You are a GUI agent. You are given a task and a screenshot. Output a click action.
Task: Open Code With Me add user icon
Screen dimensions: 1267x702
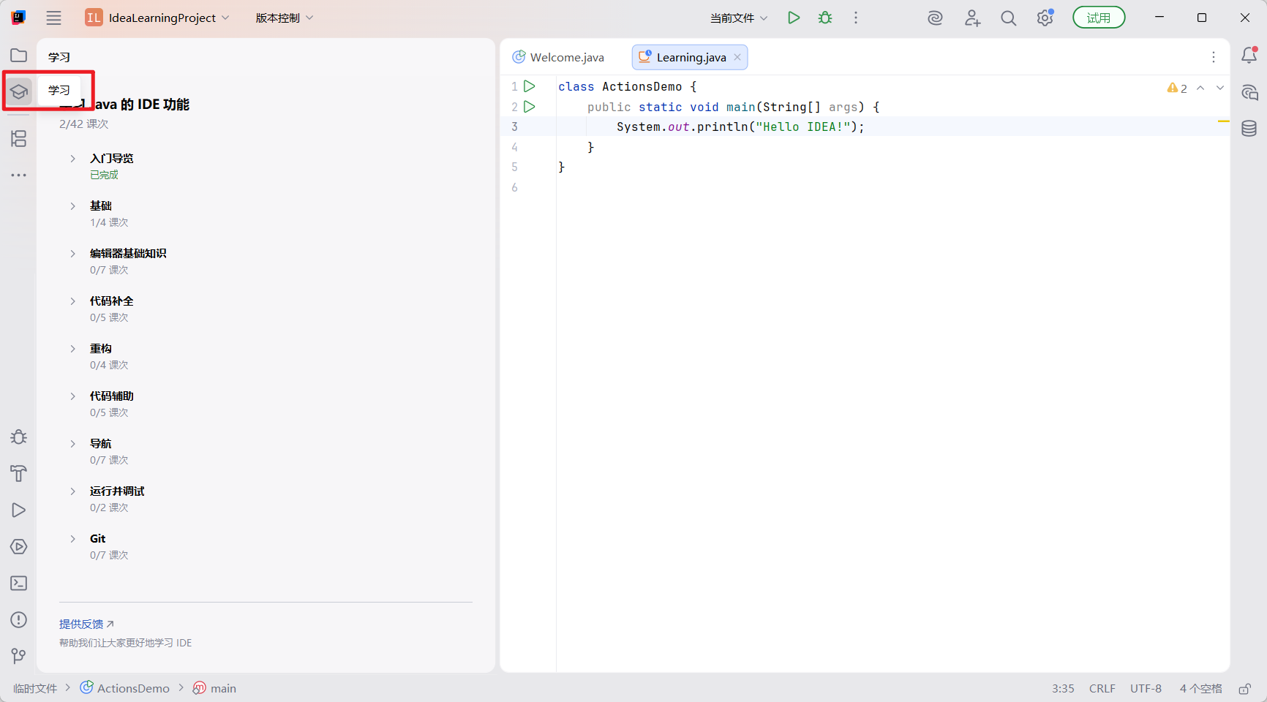[x=972, y=18]
